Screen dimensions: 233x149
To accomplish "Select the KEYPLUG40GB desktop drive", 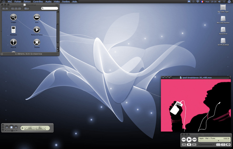I will [x=223, y=40].
